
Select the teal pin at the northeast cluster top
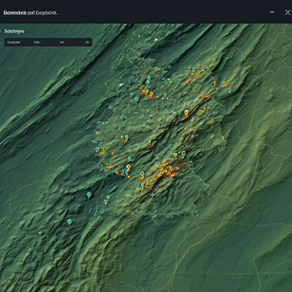tap(193, 70)
